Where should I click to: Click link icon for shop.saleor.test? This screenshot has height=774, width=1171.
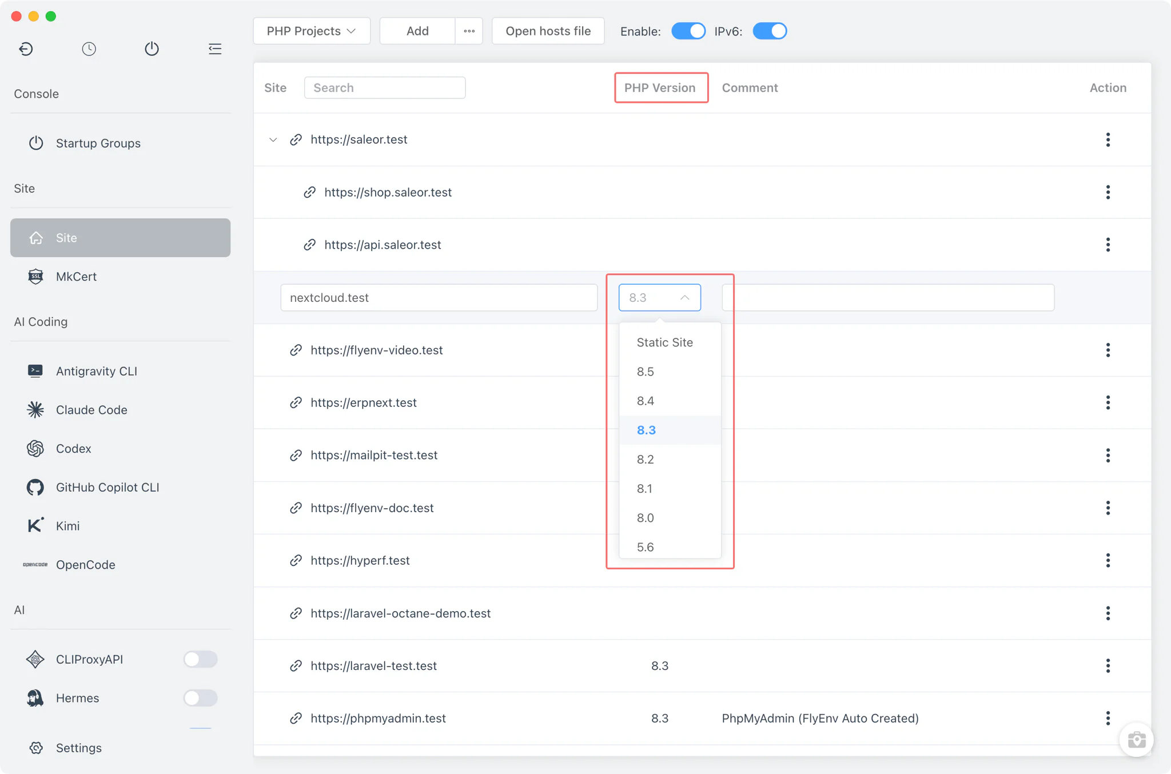pyautogui.click(x=309, y=192)
